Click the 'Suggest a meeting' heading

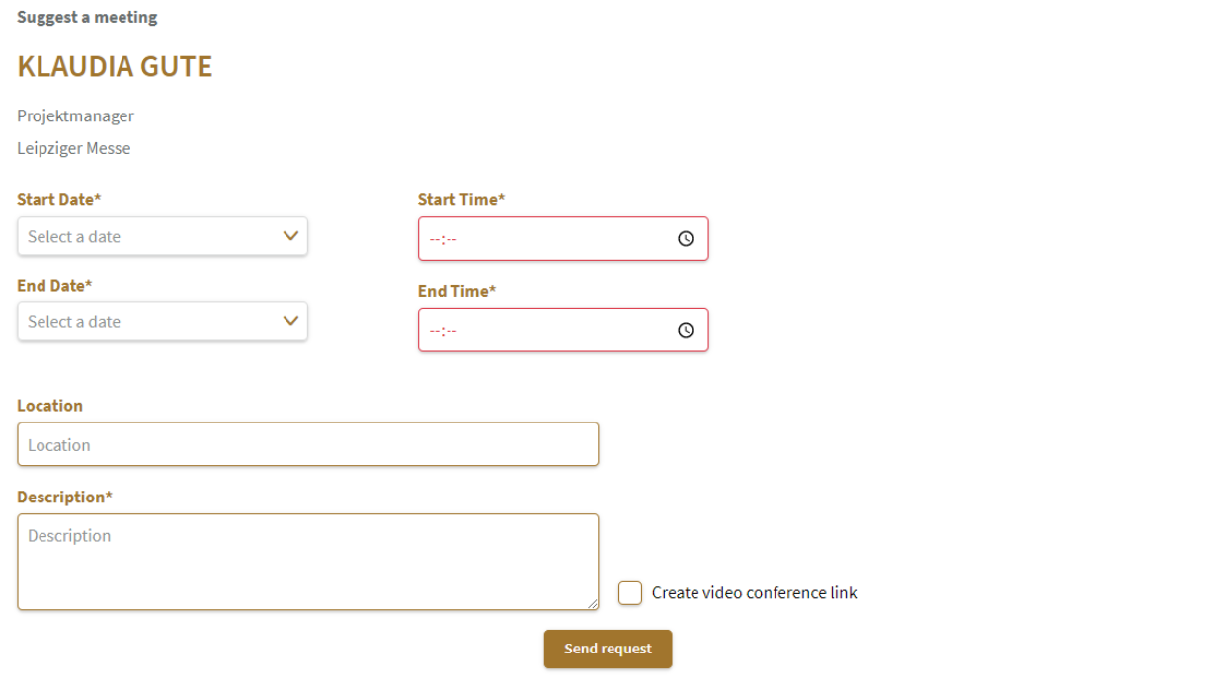[x=87, y=17]
